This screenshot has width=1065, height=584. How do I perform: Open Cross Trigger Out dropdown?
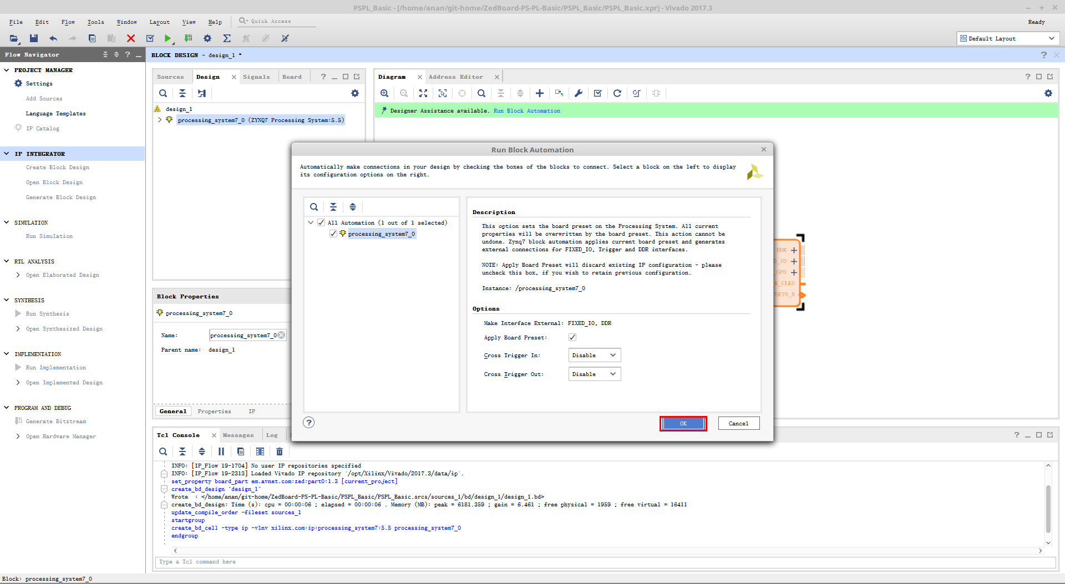[595, 374]
